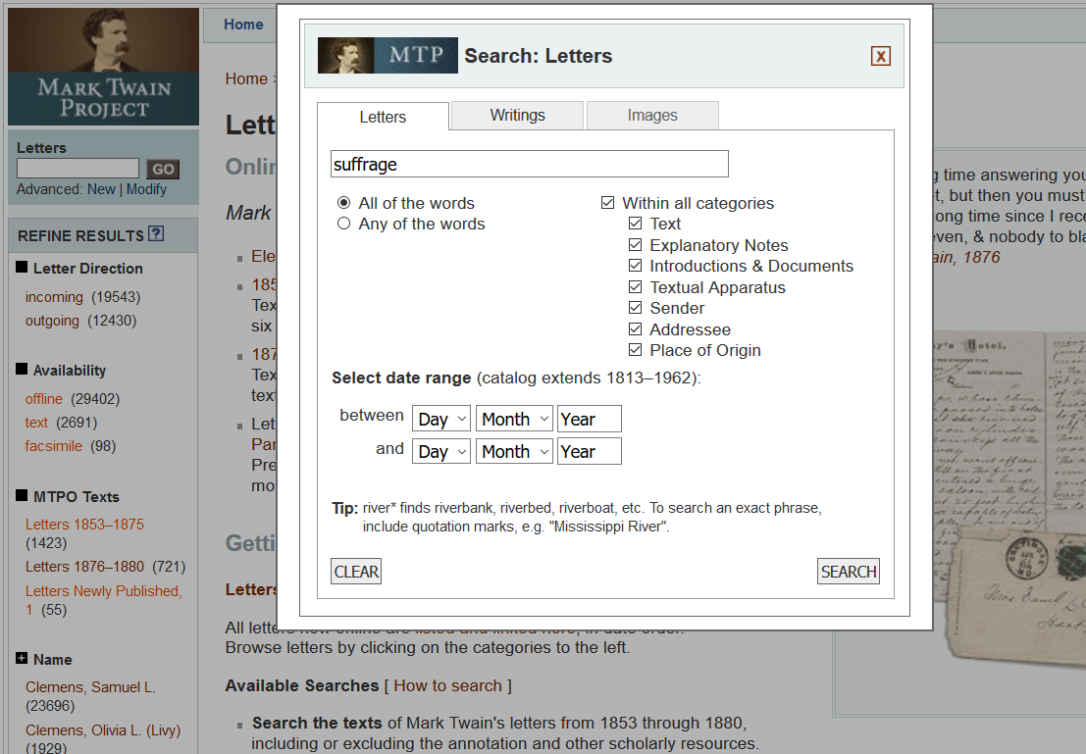The width and height of the screenshot is (1086, 754).
Task: Open the 'between' Day dropdown
Action: click(441, 419)
